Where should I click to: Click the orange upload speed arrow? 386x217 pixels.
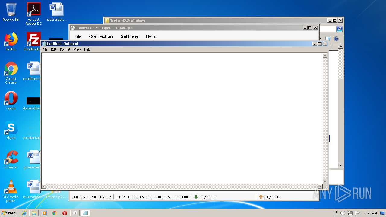click(261, 197)
